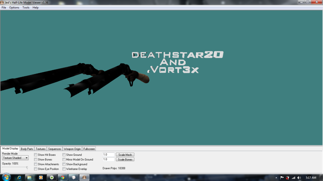The width and height of the screenshot is (323, 181).
Task: Open the Tools menu
Action: click(26, 7)
